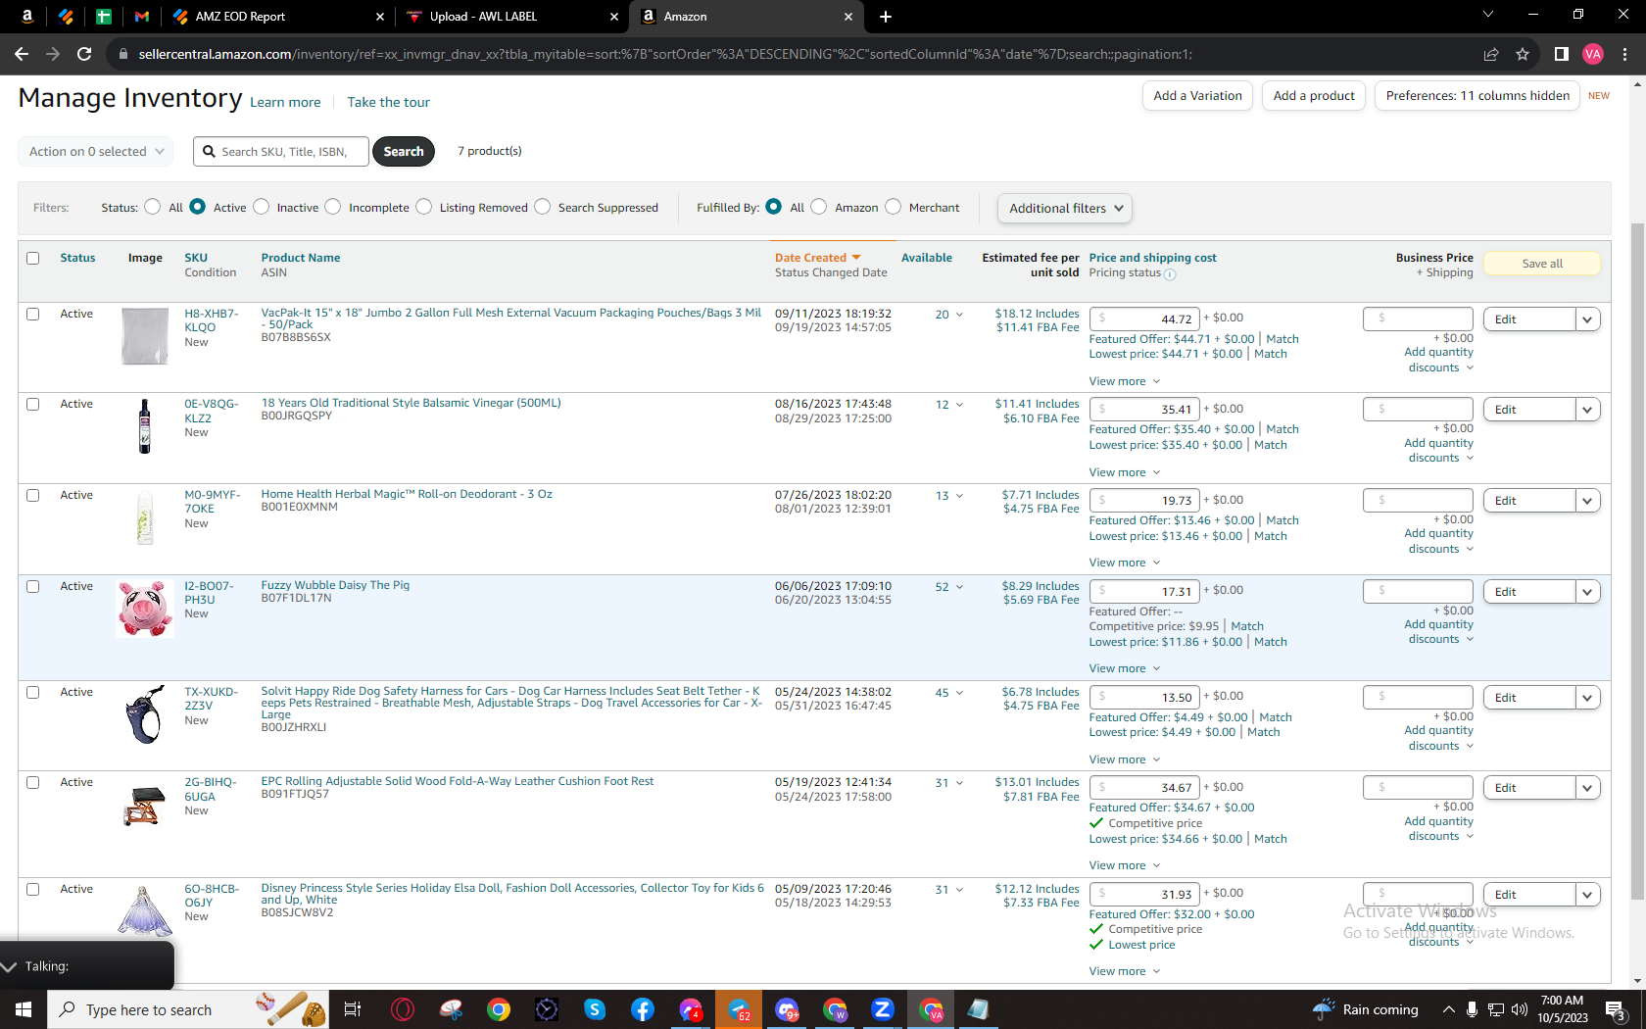Click the volume icon in system tray
This screenshot has width=1646, height=1029.
[x=1520, y=1009]
